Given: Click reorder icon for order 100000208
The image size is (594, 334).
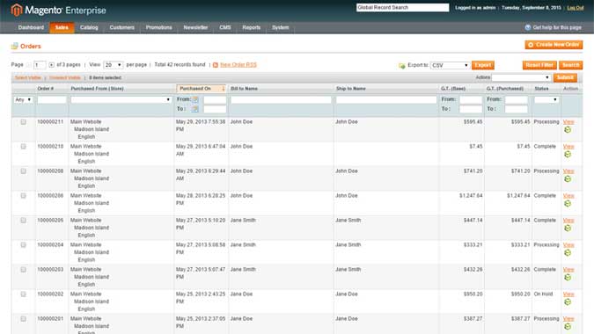Looking at the screenshot, I should pyautogui.click(x=568, y=179).
